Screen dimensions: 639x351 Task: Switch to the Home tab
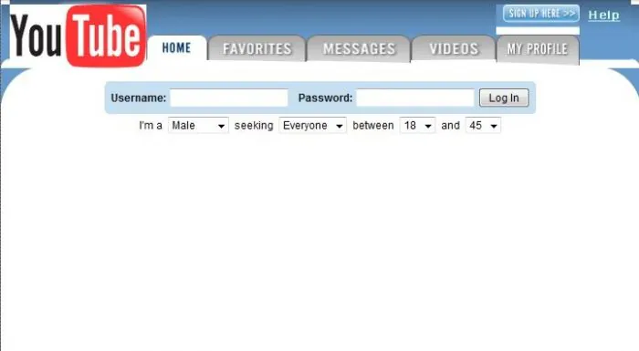[177, 48]
